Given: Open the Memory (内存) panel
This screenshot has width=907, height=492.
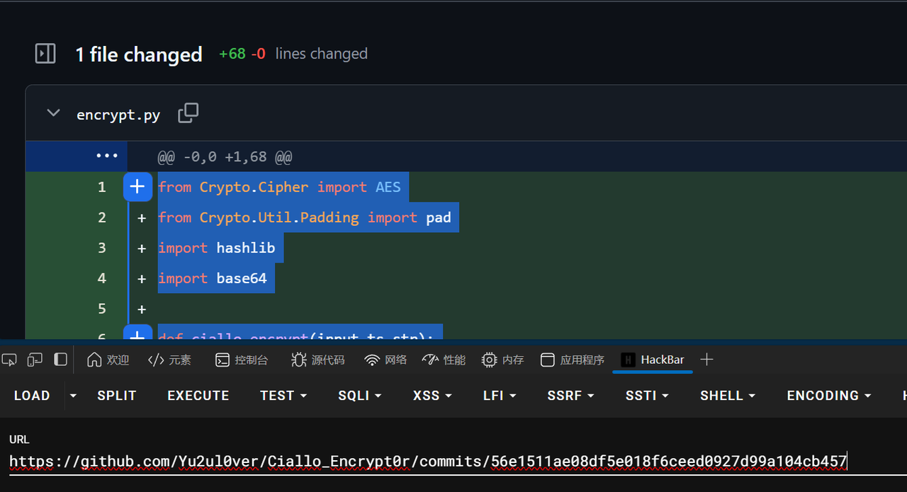Looking at the screenshot, I should click(x=502, y=360).
